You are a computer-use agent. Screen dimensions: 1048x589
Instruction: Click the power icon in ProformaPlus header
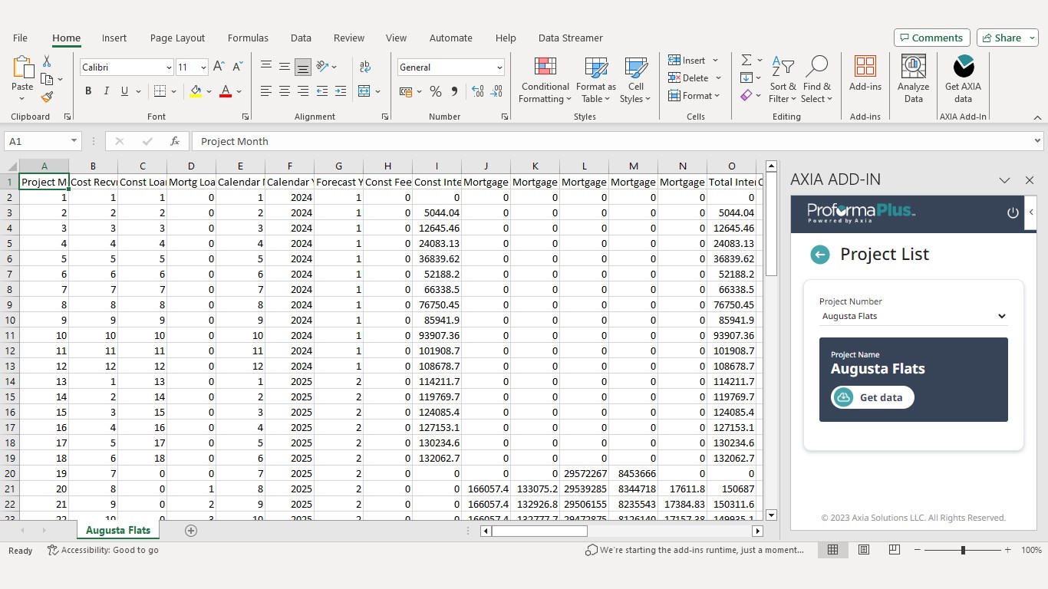click(x=1012, y=212)
